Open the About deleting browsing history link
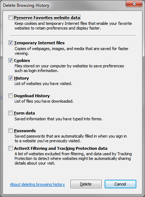This screenshot has width=145, height=197. [38, 184]
